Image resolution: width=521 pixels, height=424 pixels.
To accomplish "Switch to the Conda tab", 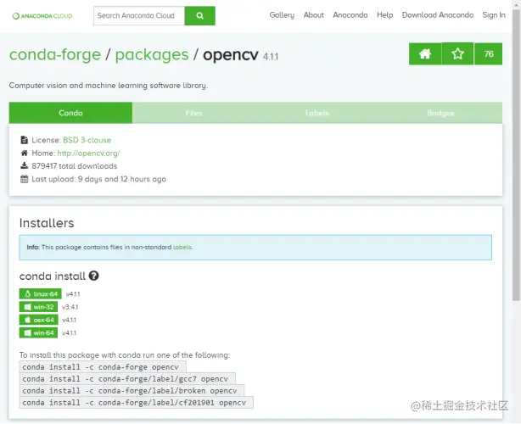I will pyautogui.click(x=70, y=113).
